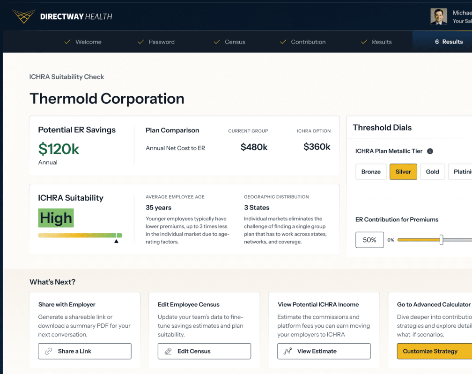Click the Edit Employee Census card title
This screenshot has width=472, height=374.
(189, 304)
